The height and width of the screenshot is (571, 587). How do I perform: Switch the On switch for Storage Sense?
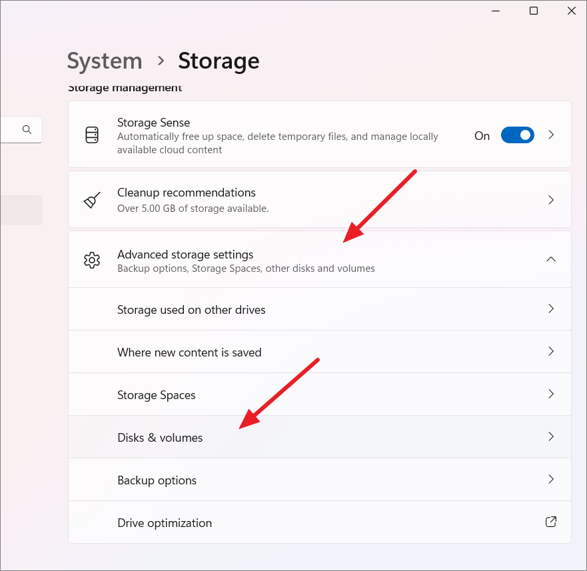tap(518, 135)
